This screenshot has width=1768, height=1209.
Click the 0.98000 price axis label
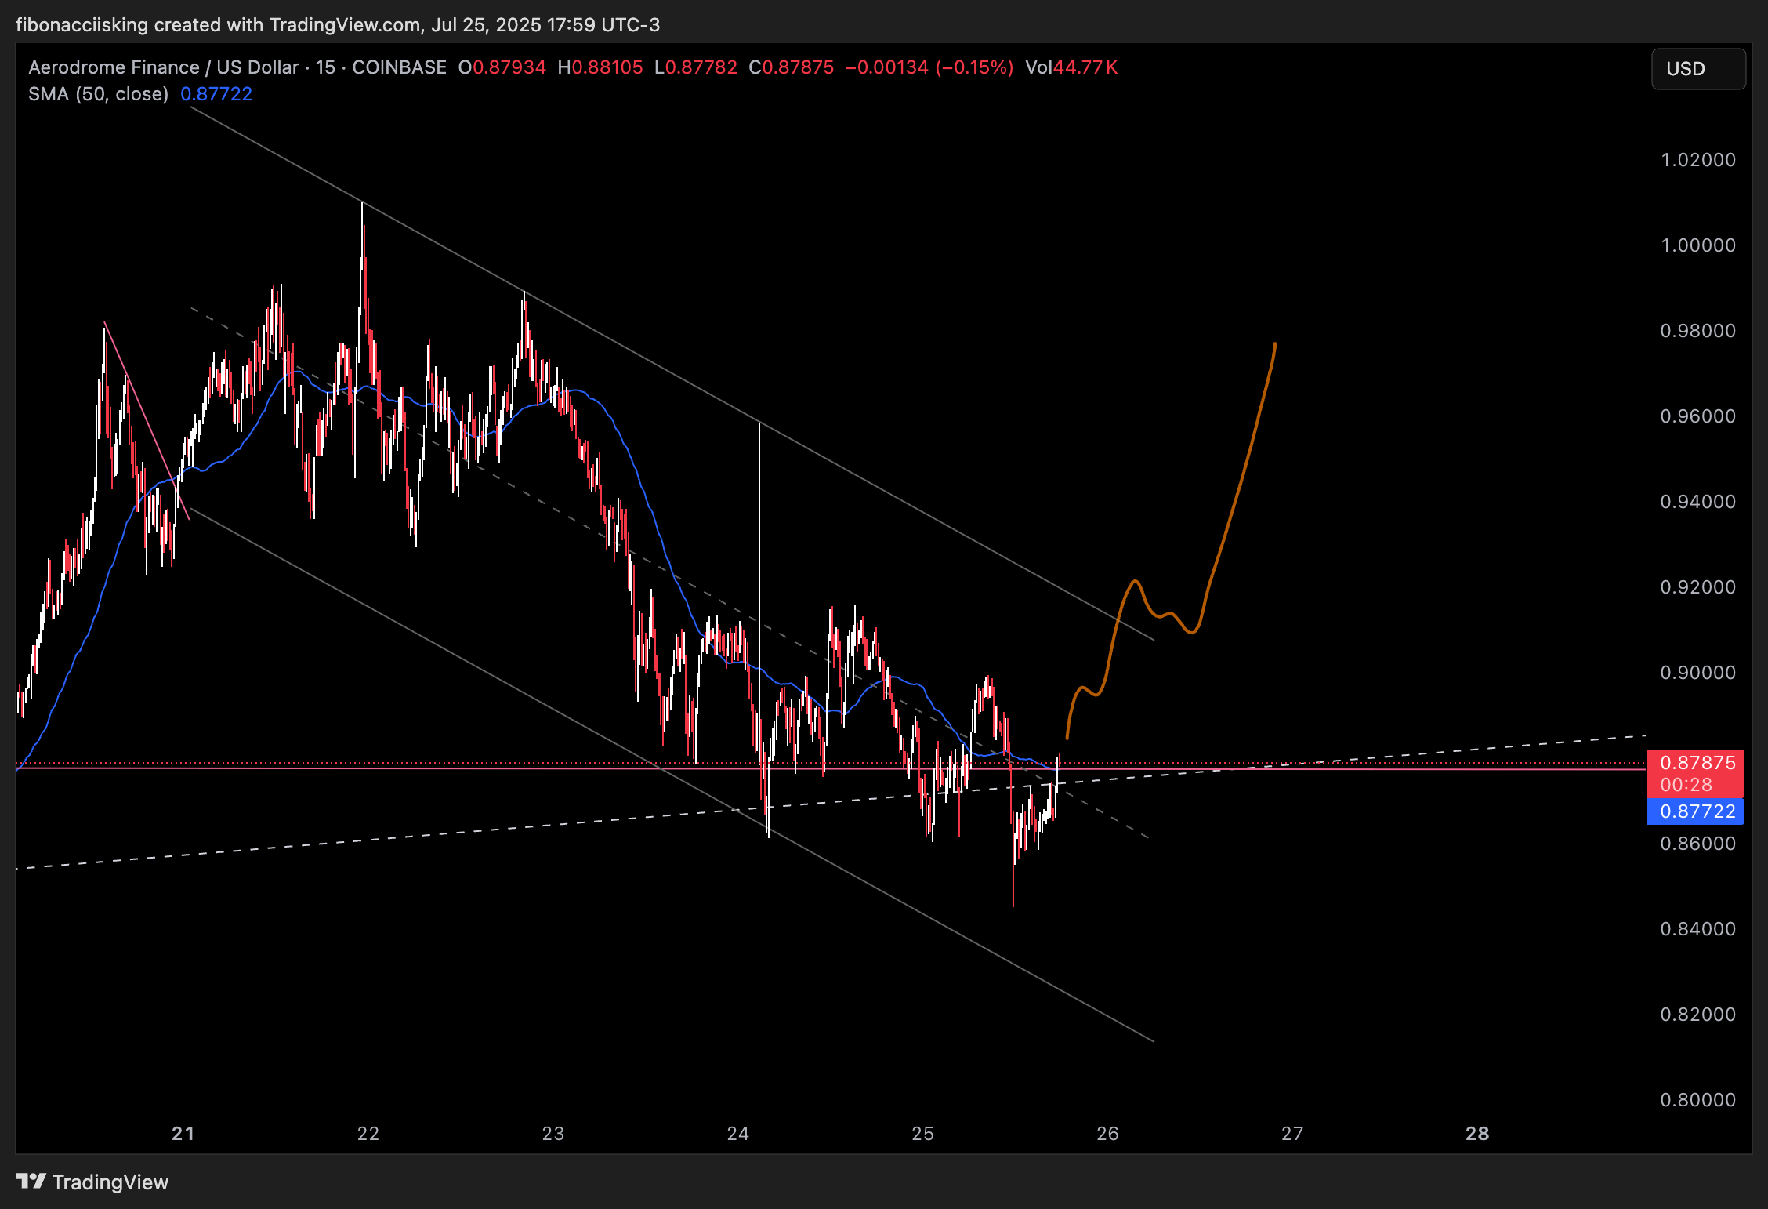[x=1698, y=331]
